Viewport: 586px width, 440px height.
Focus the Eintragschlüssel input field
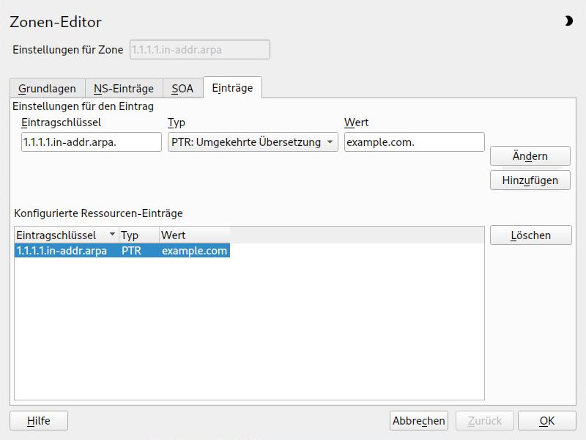tap(92, 142)
